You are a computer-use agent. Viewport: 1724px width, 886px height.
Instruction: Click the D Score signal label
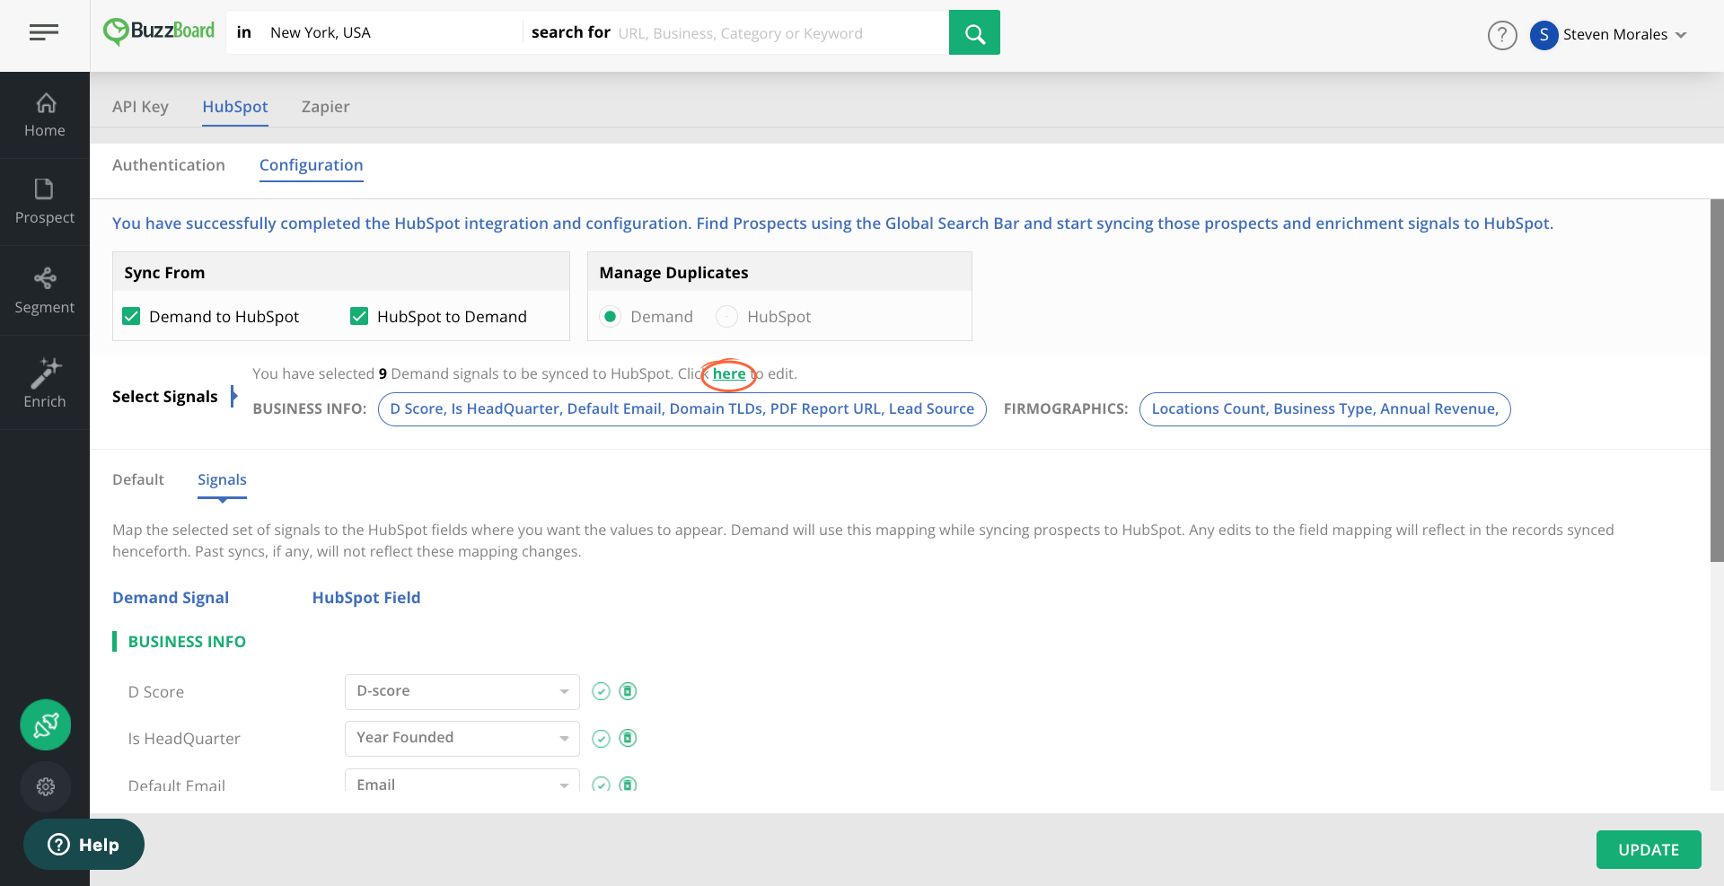pos(156,692)
